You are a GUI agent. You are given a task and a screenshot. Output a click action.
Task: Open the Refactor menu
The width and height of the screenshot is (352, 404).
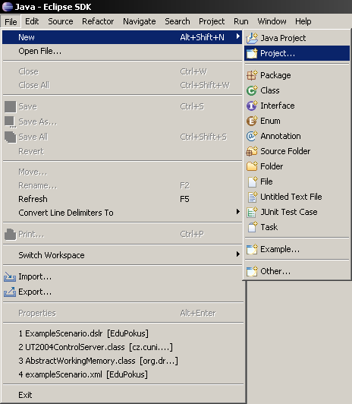click(98, 21)
